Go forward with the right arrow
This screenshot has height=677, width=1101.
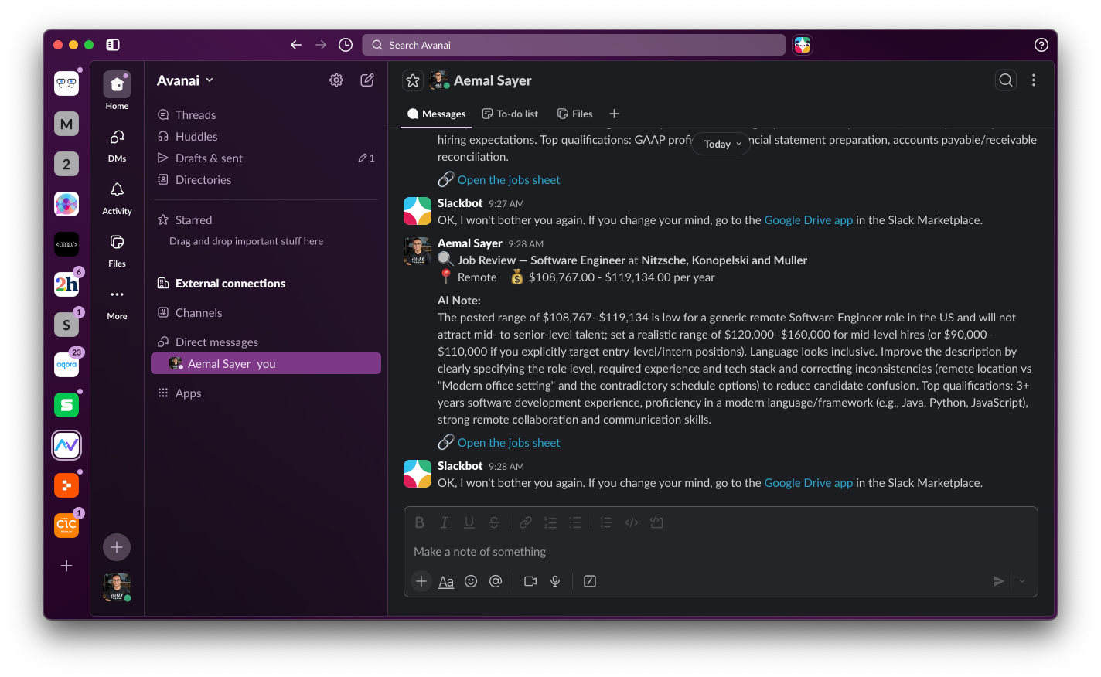point(321,45)
